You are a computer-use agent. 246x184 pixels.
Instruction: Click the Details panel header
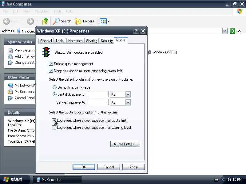[x=20, y=113]
